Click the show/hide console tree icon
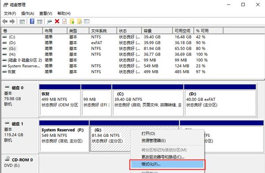 (22, 22)
